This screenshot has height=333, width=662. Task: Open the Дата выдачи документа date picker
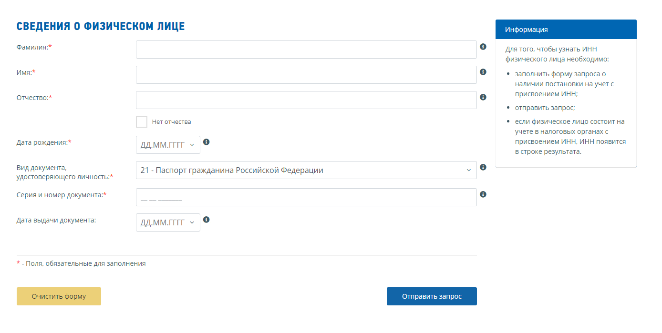168,222
